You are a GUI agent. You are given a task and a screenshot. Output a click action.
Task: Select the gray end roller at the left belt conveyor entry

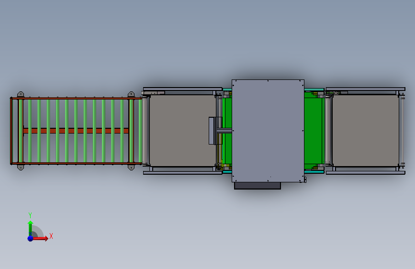(x=145, y=131)
